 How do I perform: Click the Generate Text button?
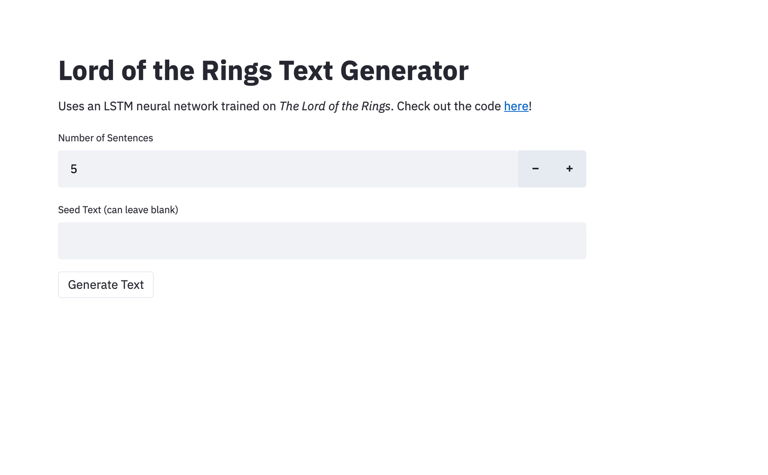tap(106, 285)
